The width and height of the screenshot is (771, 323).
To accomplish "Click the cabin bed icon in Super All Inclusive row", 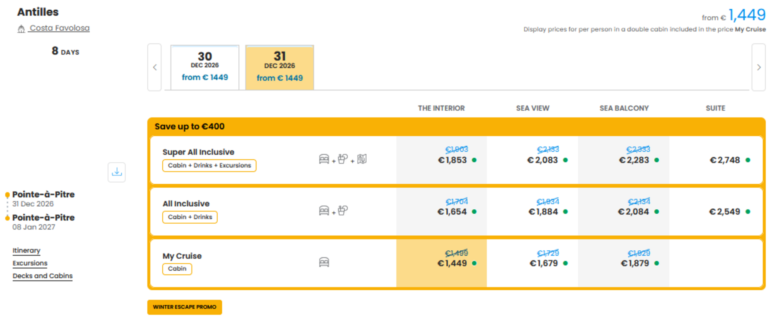I will point(324,159).
